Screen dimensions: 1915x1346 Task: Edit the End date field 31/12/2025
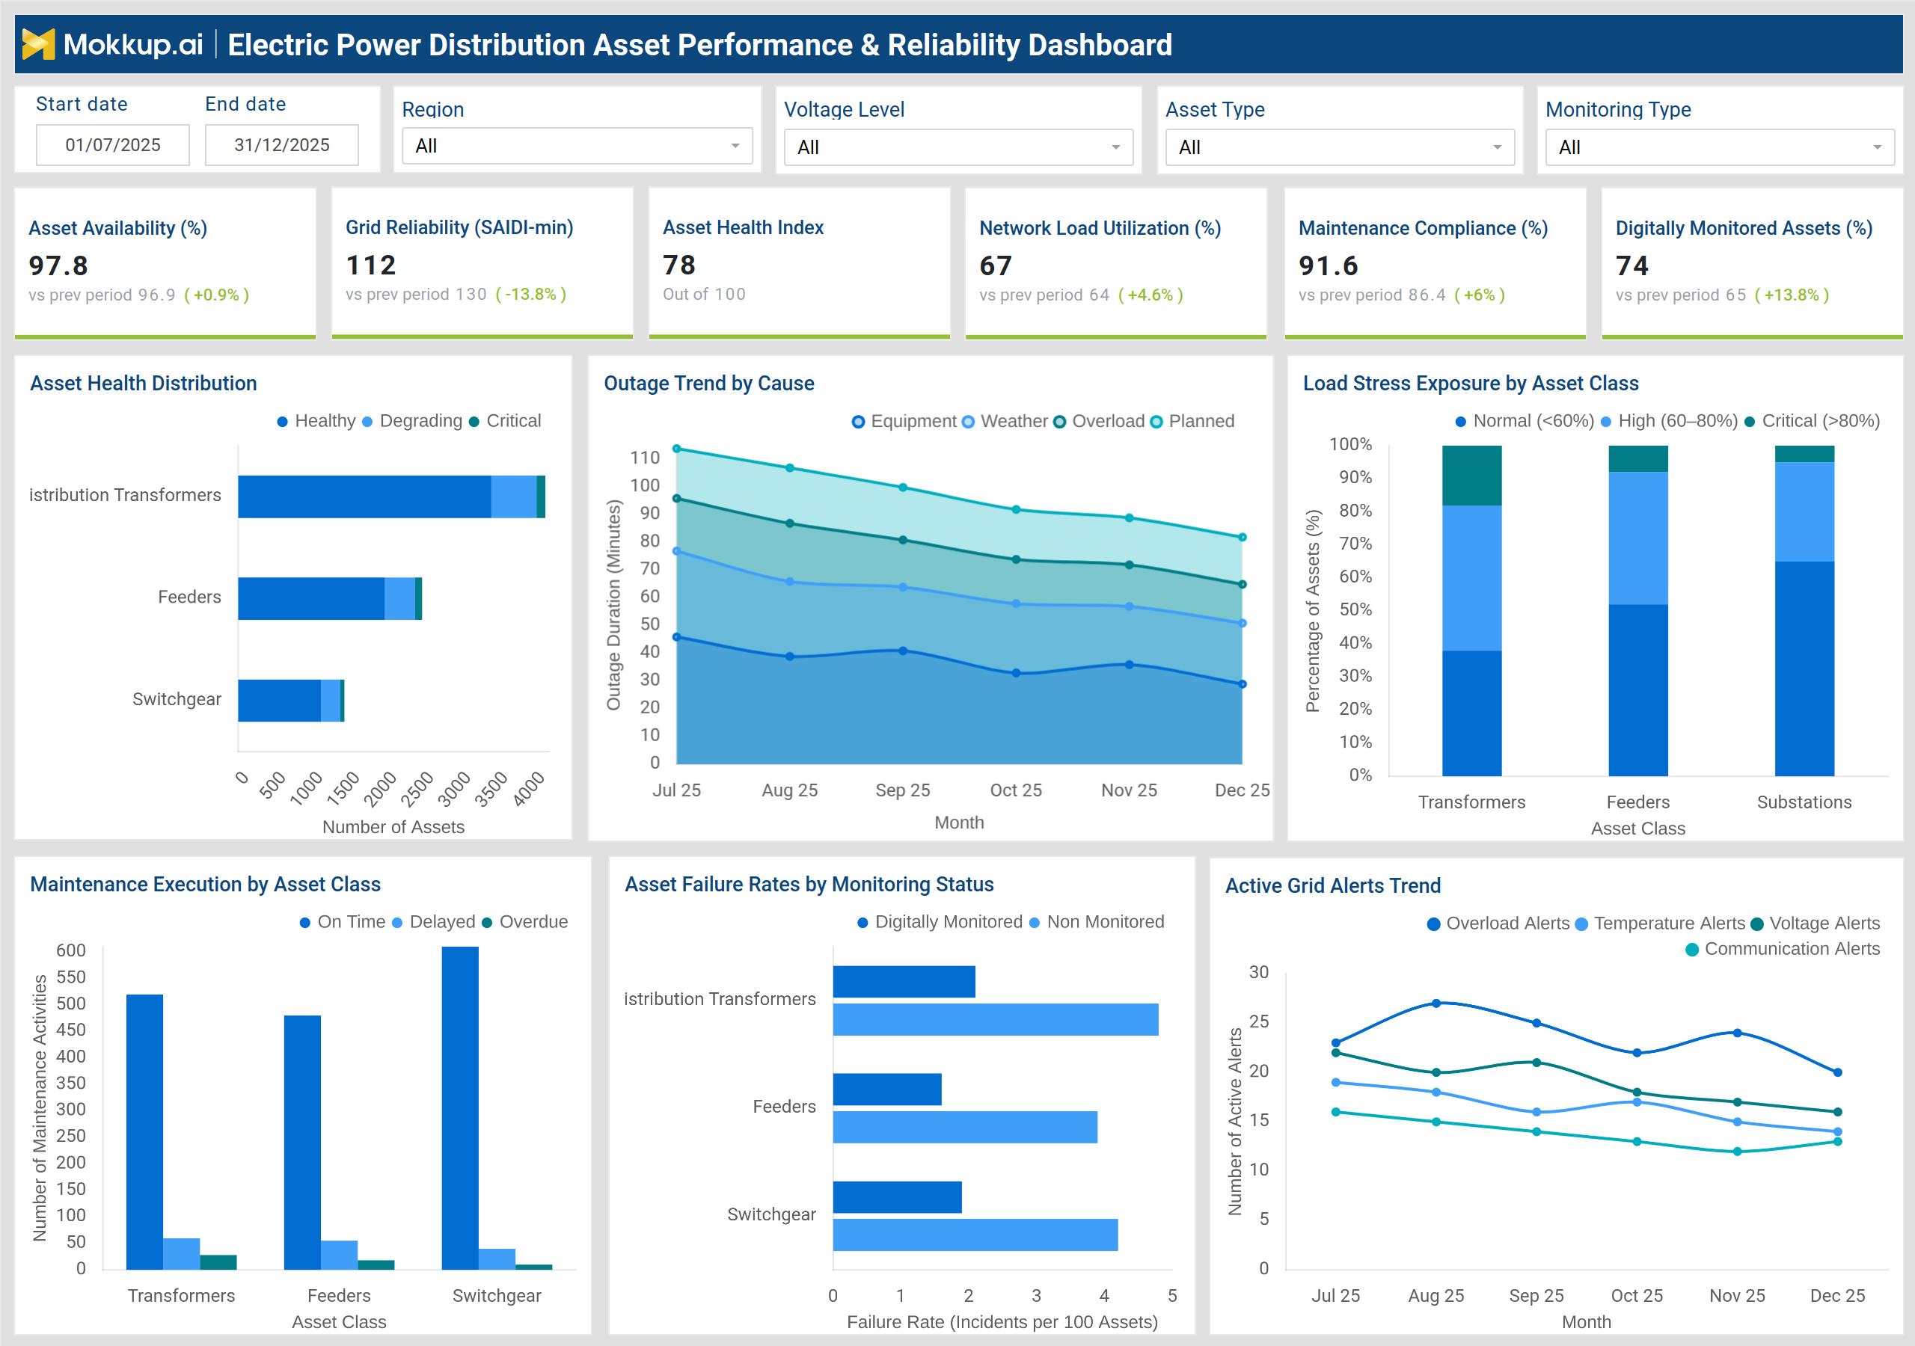(x=282, y=145)
